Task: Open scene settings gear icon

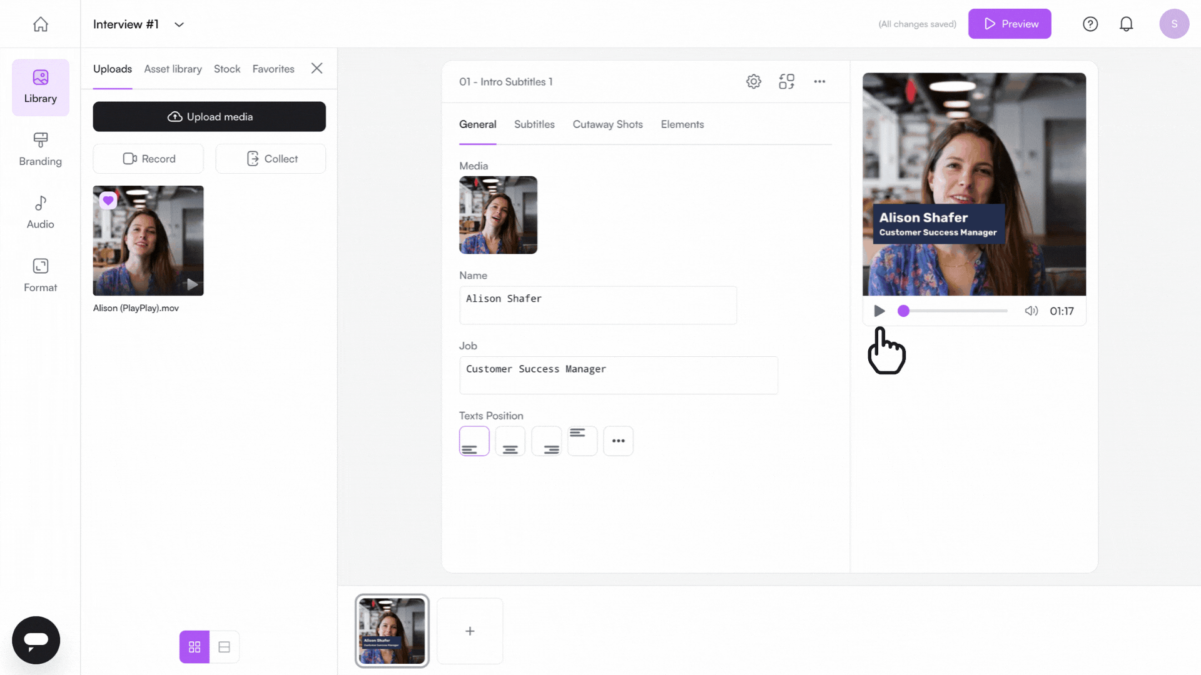Action: pyautogui.click(x=754, y=81)
